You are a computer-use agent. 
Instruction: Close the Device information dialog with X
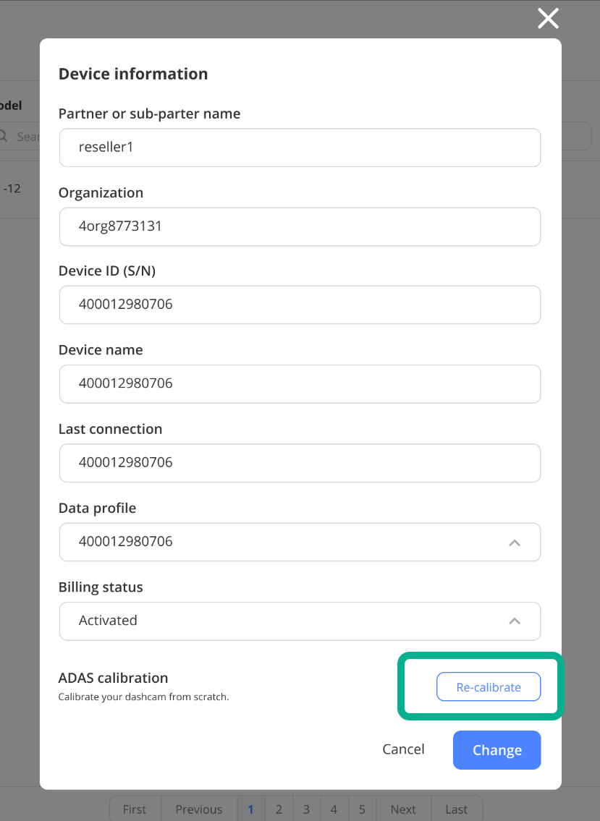(548, 18)
